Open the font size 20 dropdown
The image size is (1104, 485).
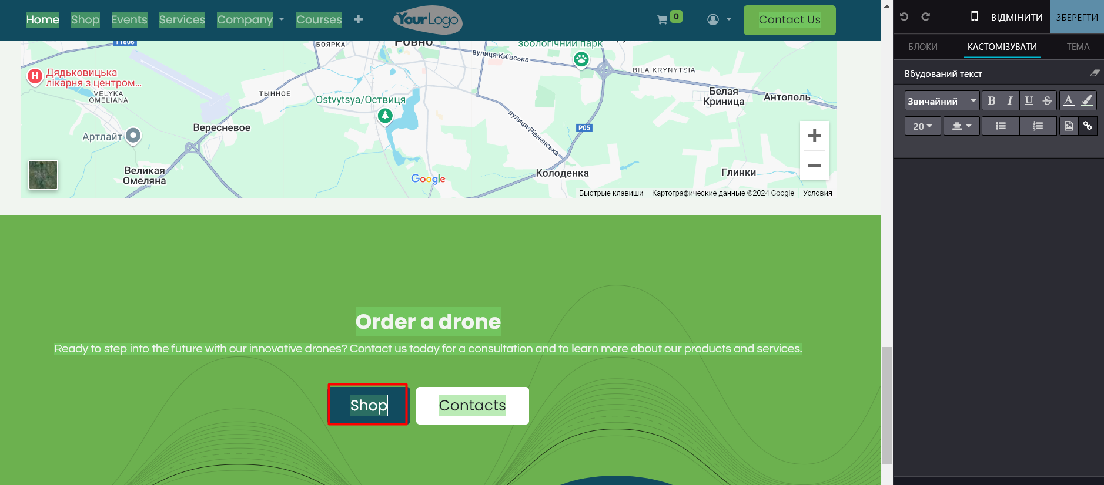(922, 126)
